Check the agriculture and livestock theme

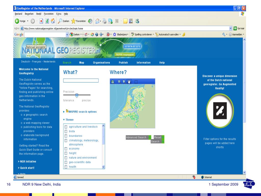[x=66, y=127]
